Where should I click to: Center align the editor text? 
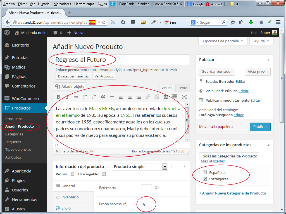pyautogui.click(x=130, y=97)
